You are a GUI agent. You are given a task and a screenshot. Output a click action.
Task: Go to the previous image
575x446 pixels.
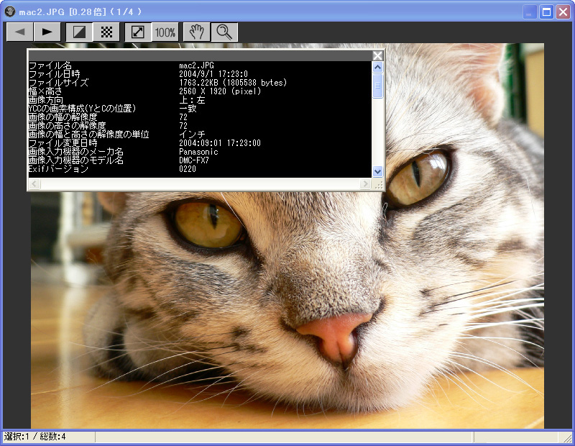point(19,32)
